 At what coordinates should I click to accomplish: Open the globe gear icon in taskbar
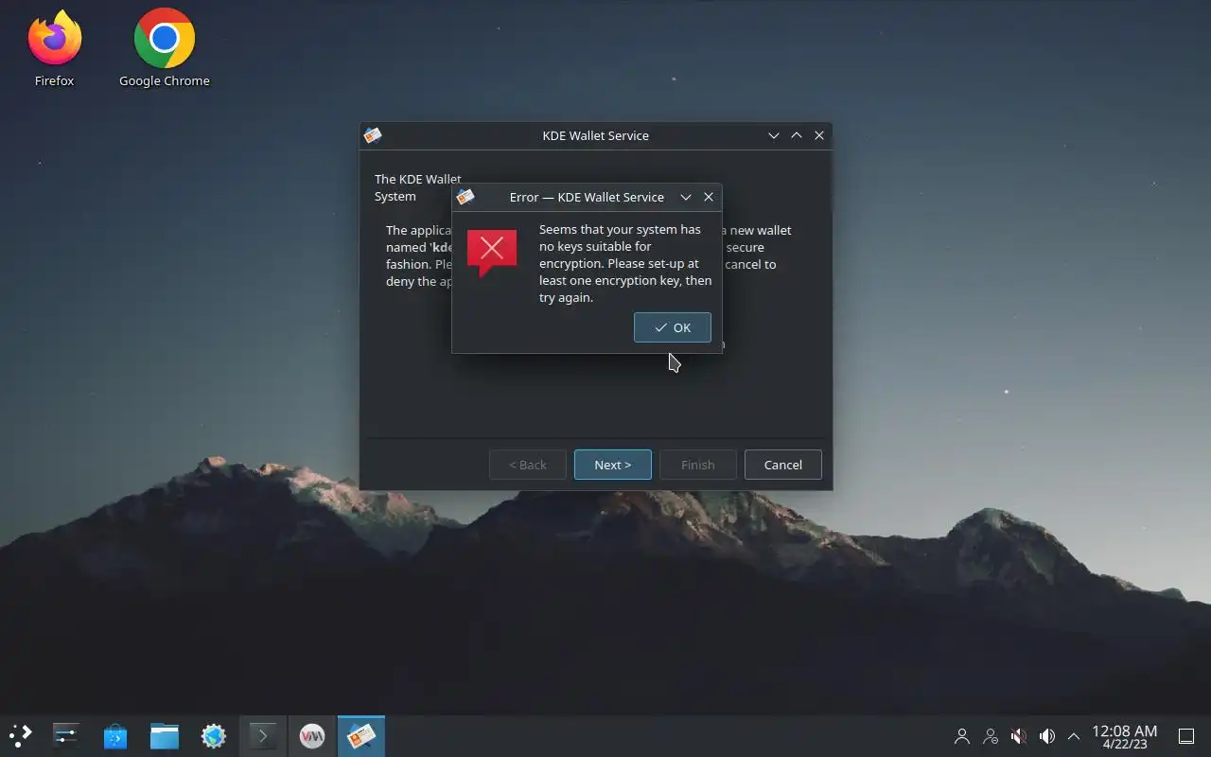tap(214, 735)
